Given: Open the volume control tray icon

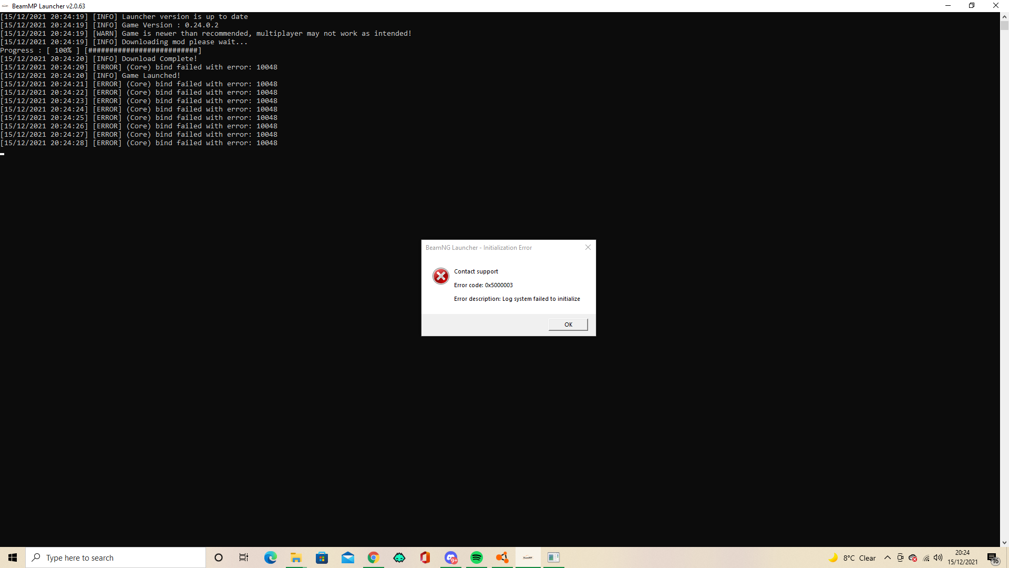Looking at the screenshot, I should (x=938, y=558).
